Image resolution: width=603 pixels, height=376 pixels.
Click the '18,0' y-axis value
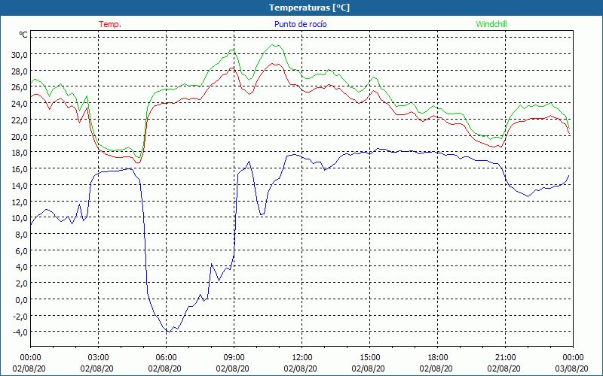tap(20, 153)
